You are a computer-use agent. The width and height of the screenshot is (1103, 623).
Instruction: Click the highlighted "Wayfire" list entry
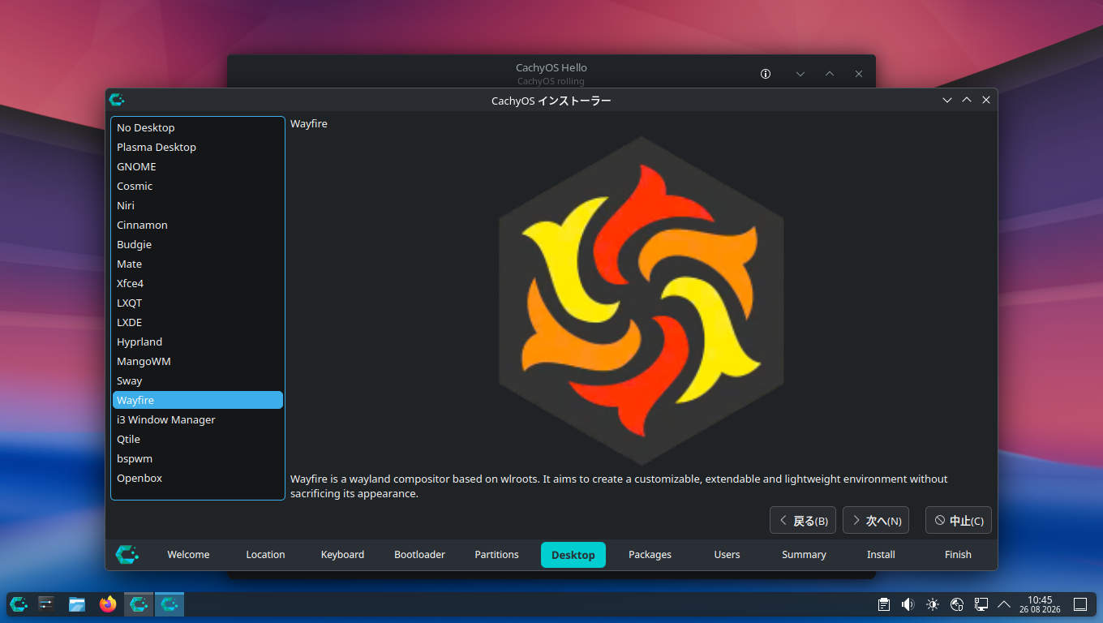click(x=198, y=400)
